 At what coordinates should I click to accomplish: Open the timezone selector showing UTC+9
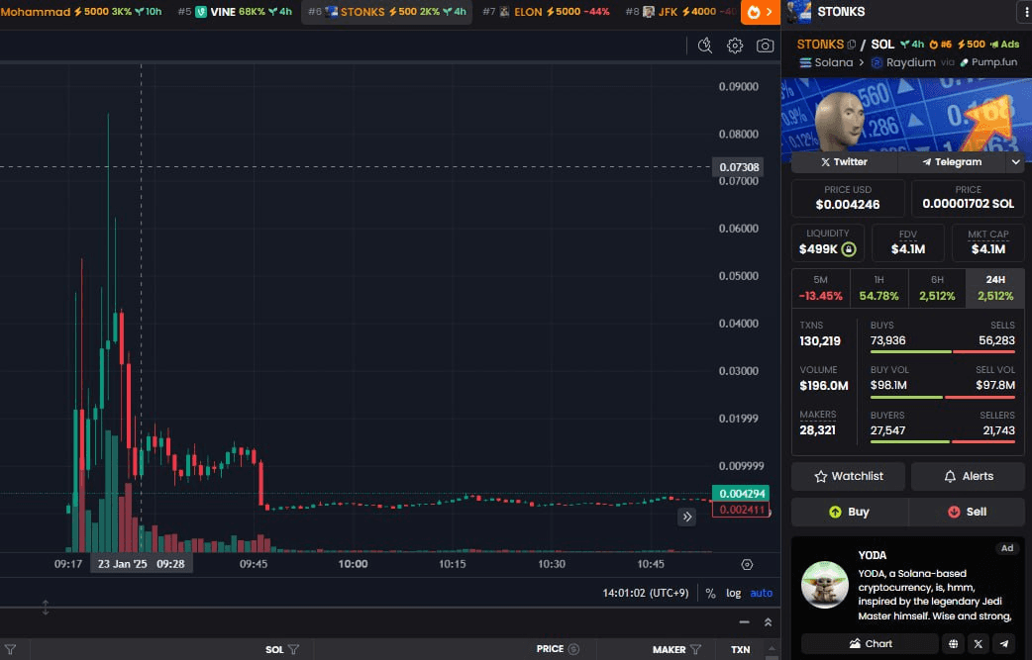tap(645, 593)
